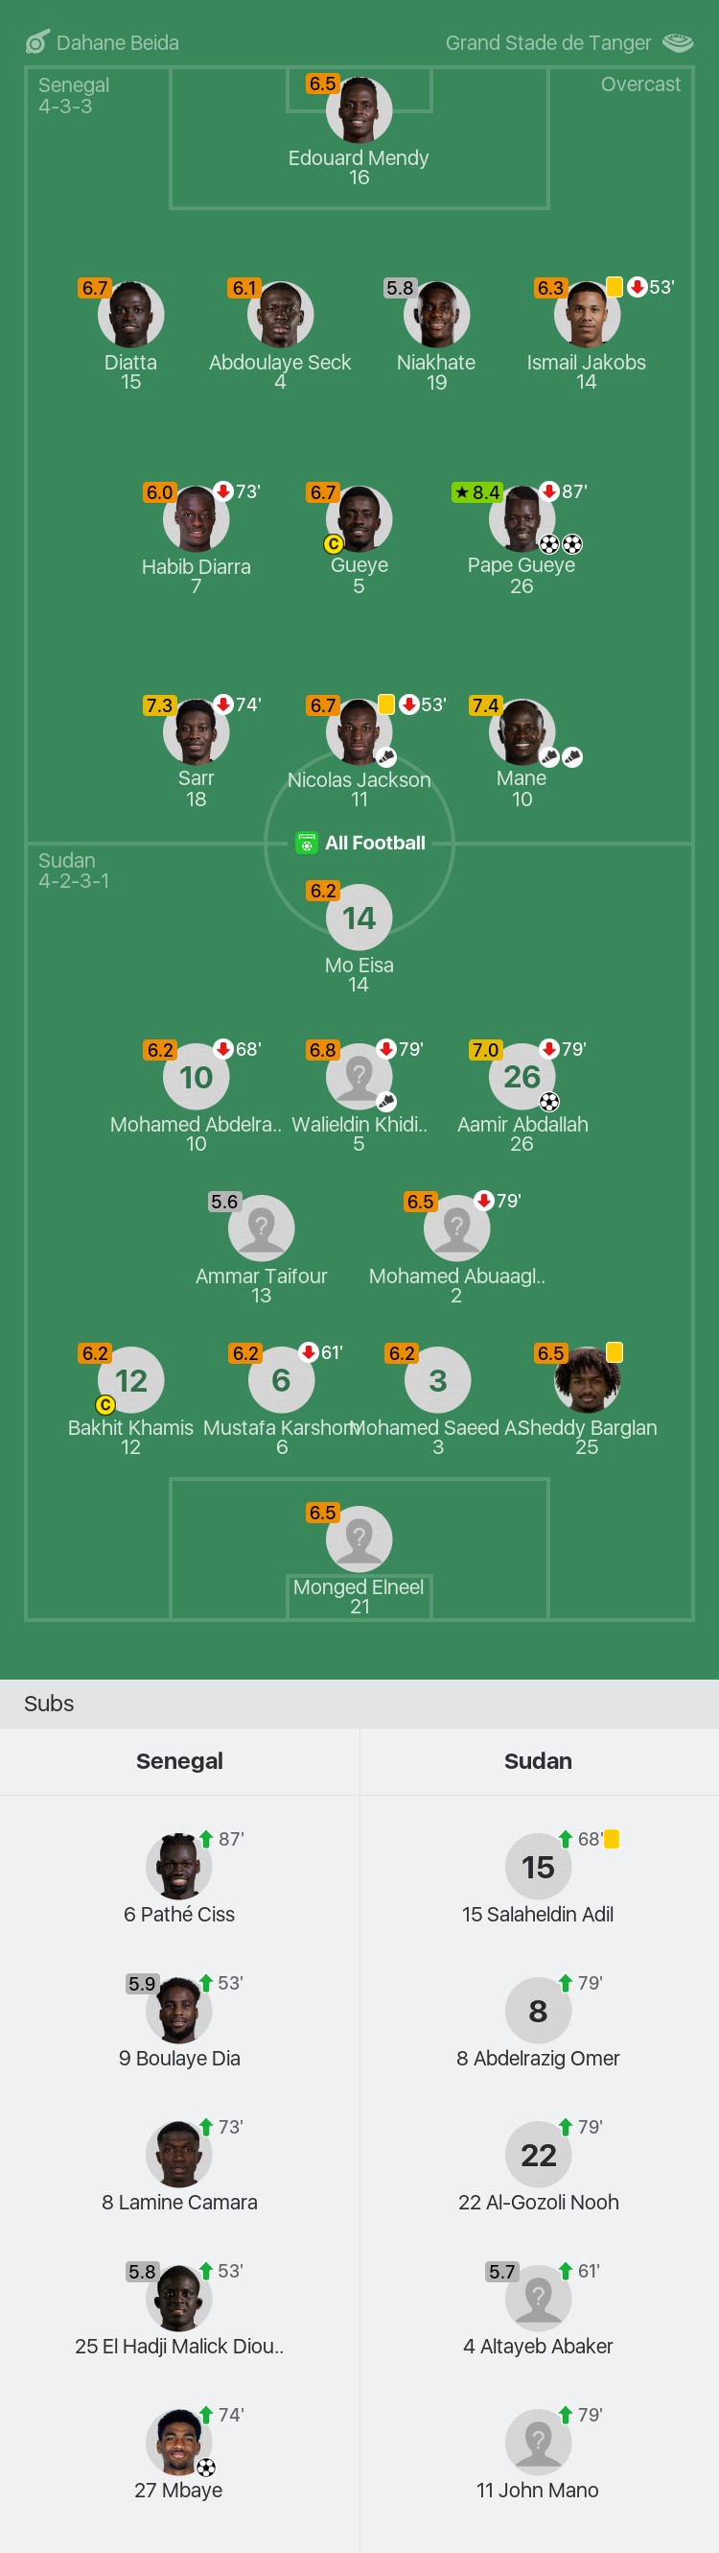Click the referee whistle icon beside Dahane Beida

click(x=36, y=41)
